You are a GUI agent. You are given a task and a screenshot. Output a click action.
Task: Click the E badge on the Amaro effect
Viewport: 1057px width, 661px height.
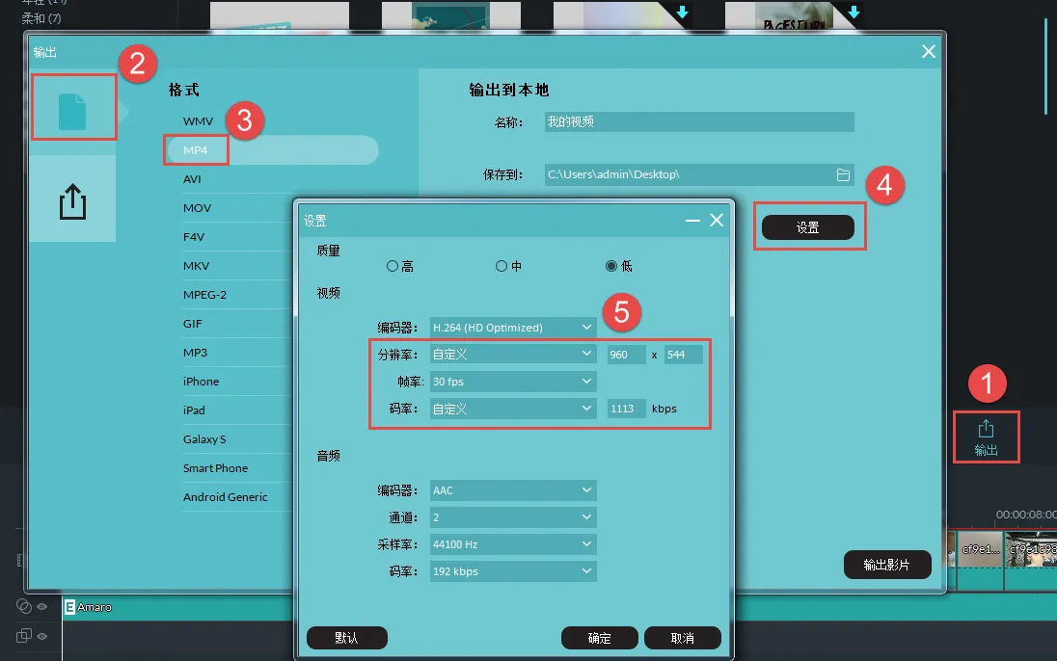[69, 607]
